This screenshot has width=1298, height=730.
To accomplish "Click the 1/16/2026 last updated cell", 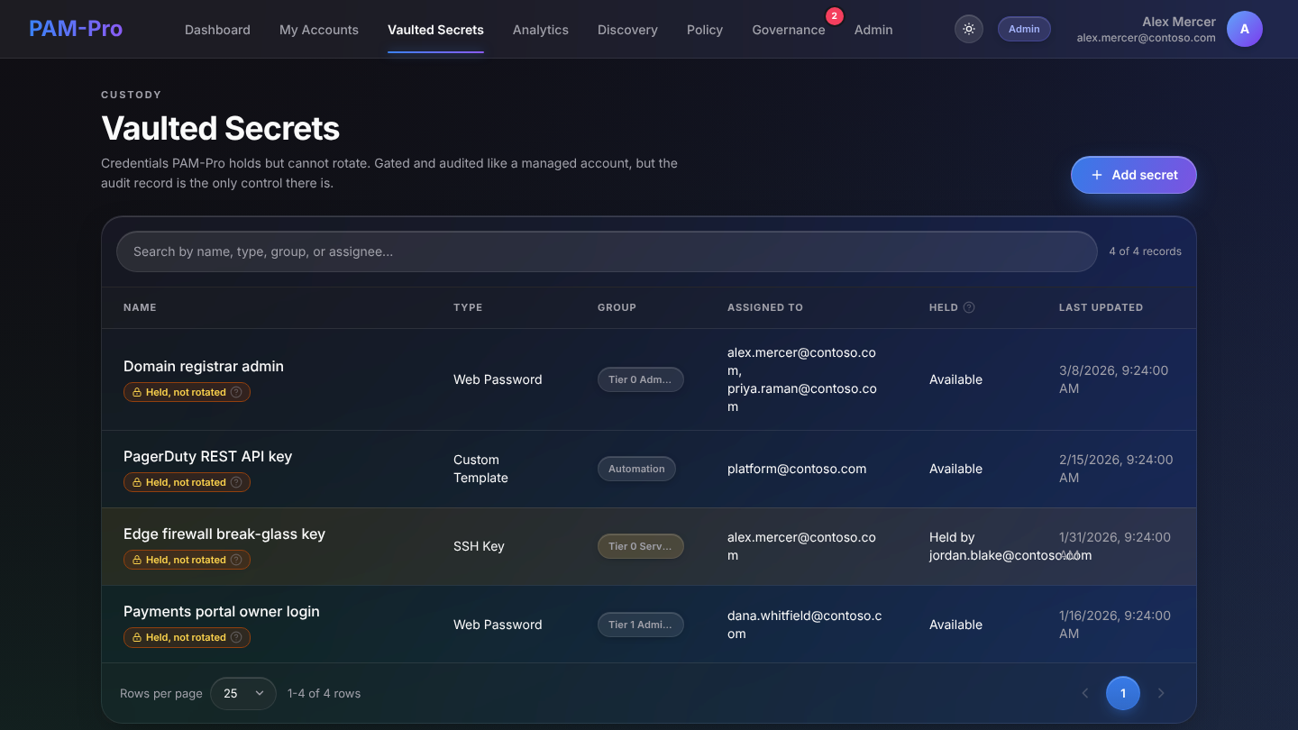I will point(1115,625).
